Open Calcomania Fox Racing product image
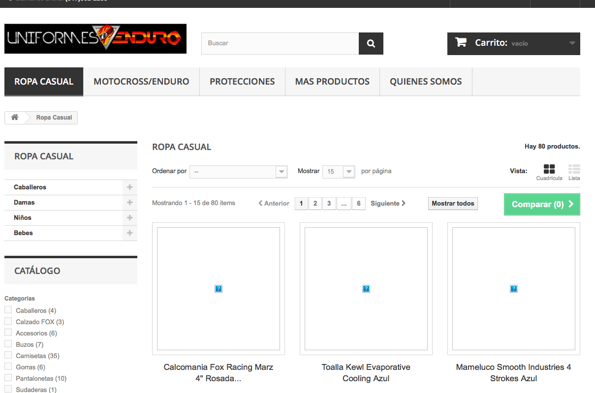 (219, 289)
